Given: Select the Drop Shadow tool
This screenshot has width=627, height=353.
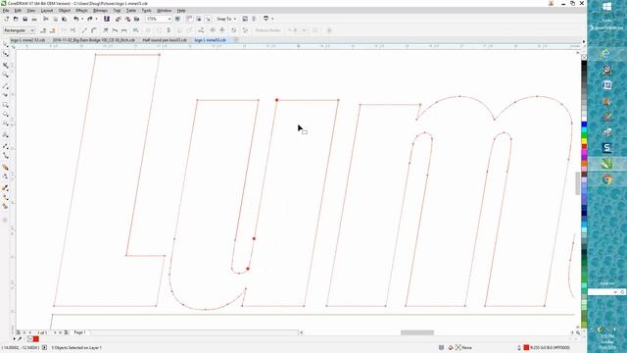Looking at the screenshot, I should [x=6, y=168].
